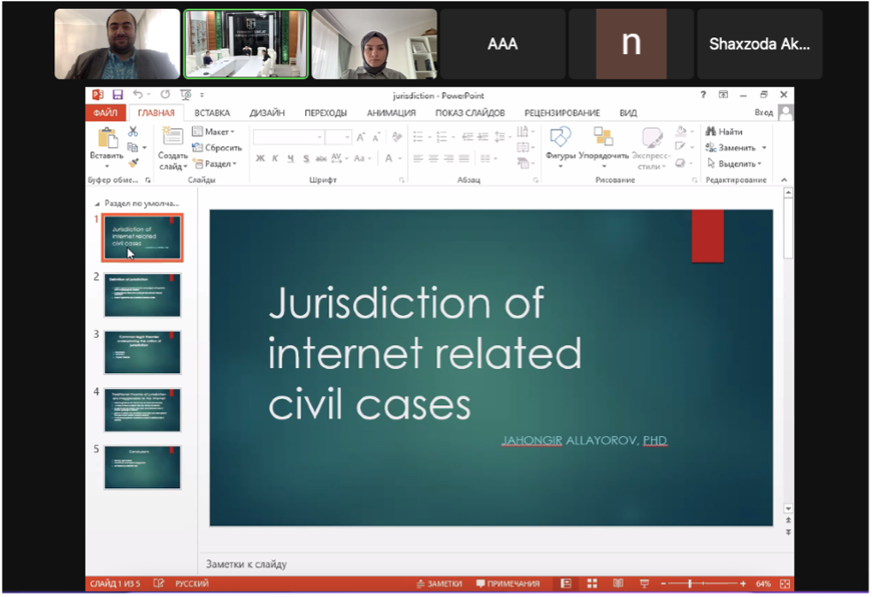The width and height of the screenshot is (872, 597).
Task: Click the Save icon in quick access toolbar
Action: pyautogui.click(x=118, y=95)
